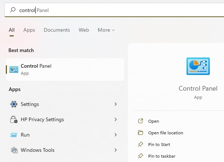Viewport: 224px width, 162px height.
Task: Click the search magnifier icon
Action: 13,10
